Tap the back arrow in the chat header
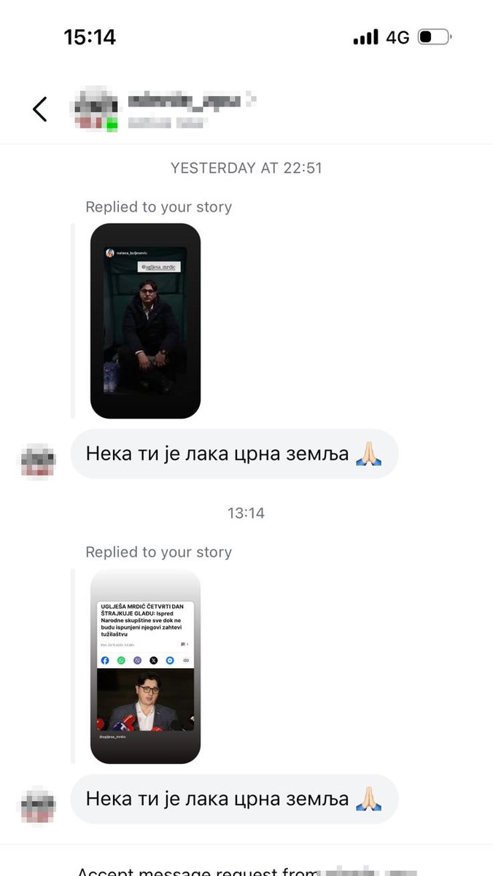 pyautogui.click(x=39, y=109)
